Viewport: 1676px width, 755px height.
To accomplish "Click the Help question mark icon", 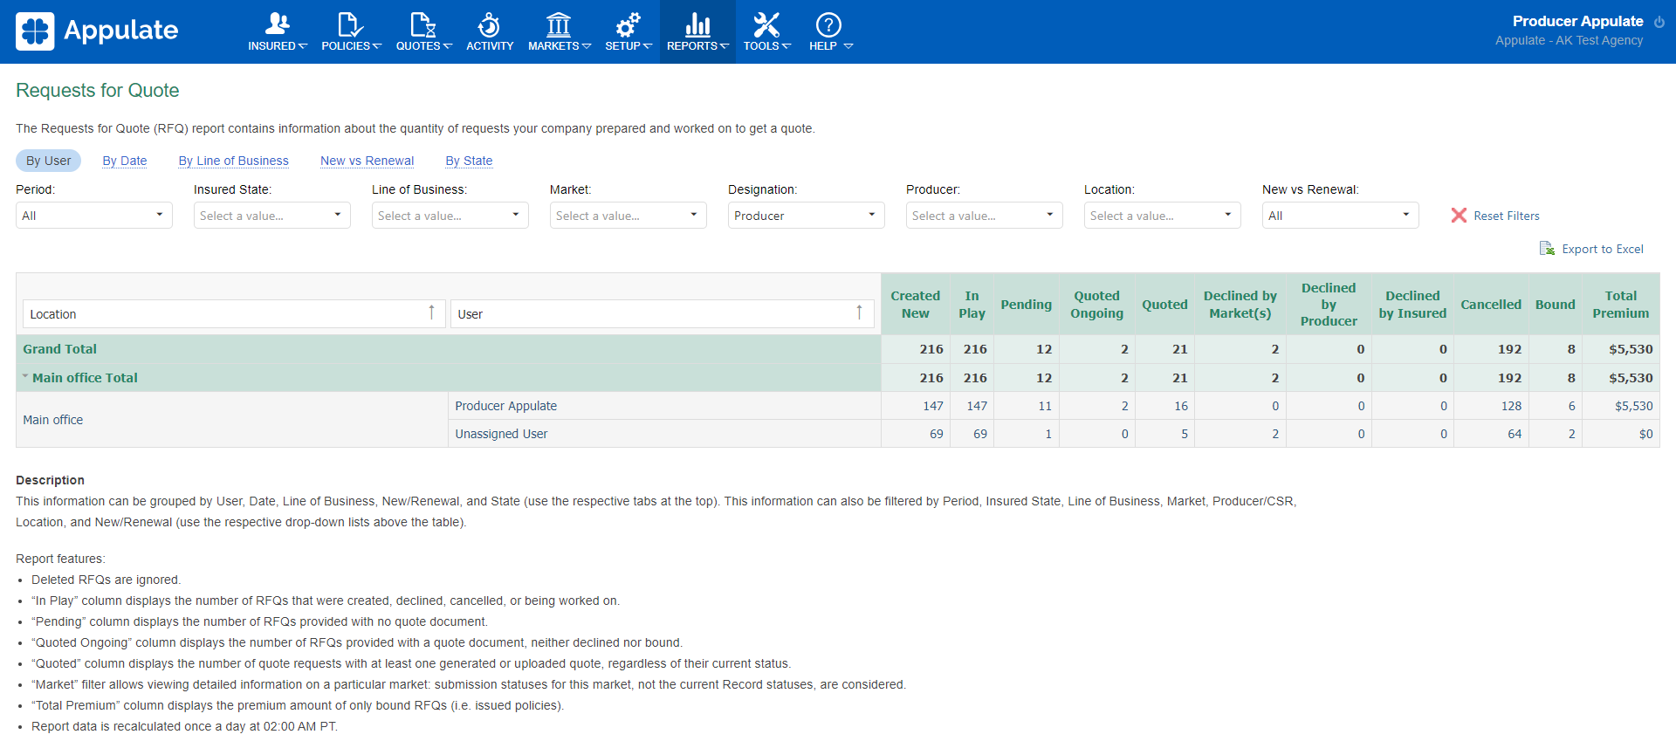I will coord(828,24).
